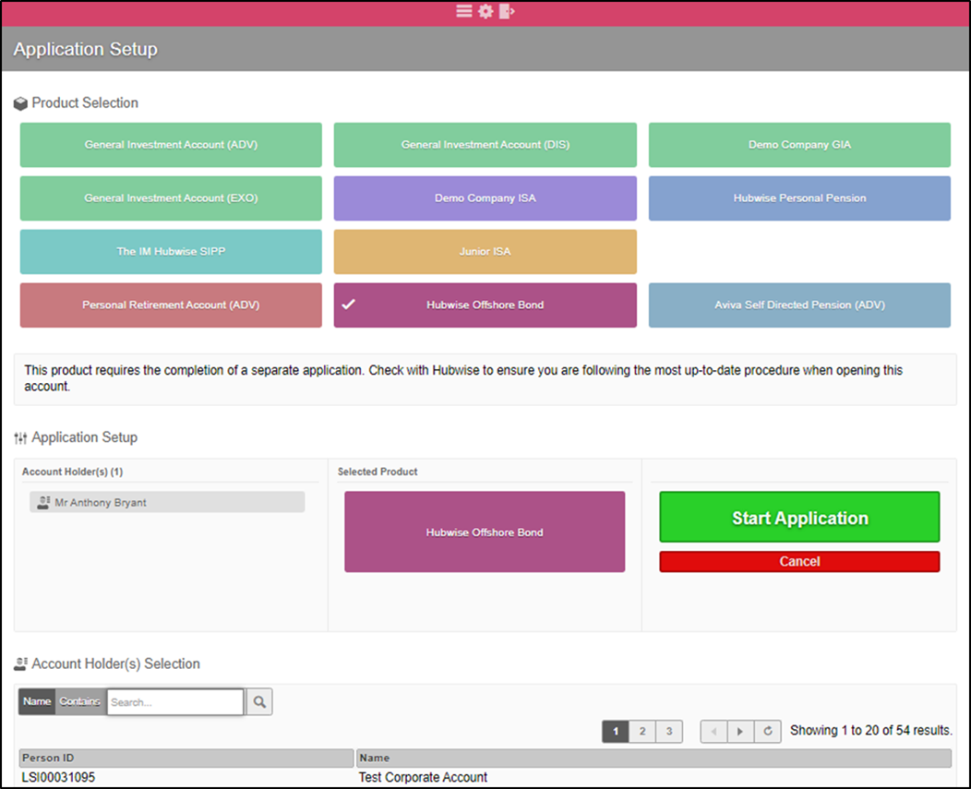The width and height of the screenshot is (971, 789).
Task: Open settings gear icon in header
Action: pyautogui.click(x=486, y=11)
